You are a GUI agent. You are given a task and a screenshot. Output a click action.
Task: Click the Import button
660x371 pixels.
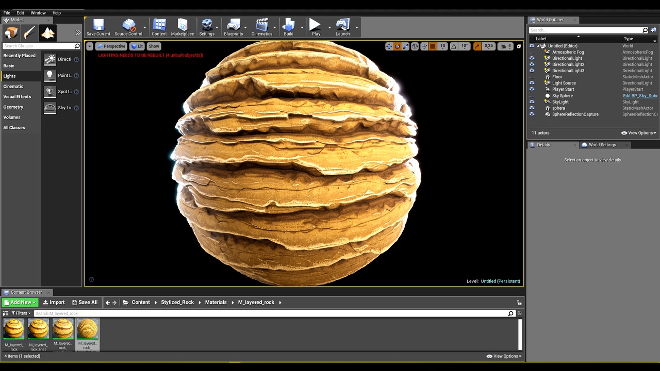(x=54, y=302)
